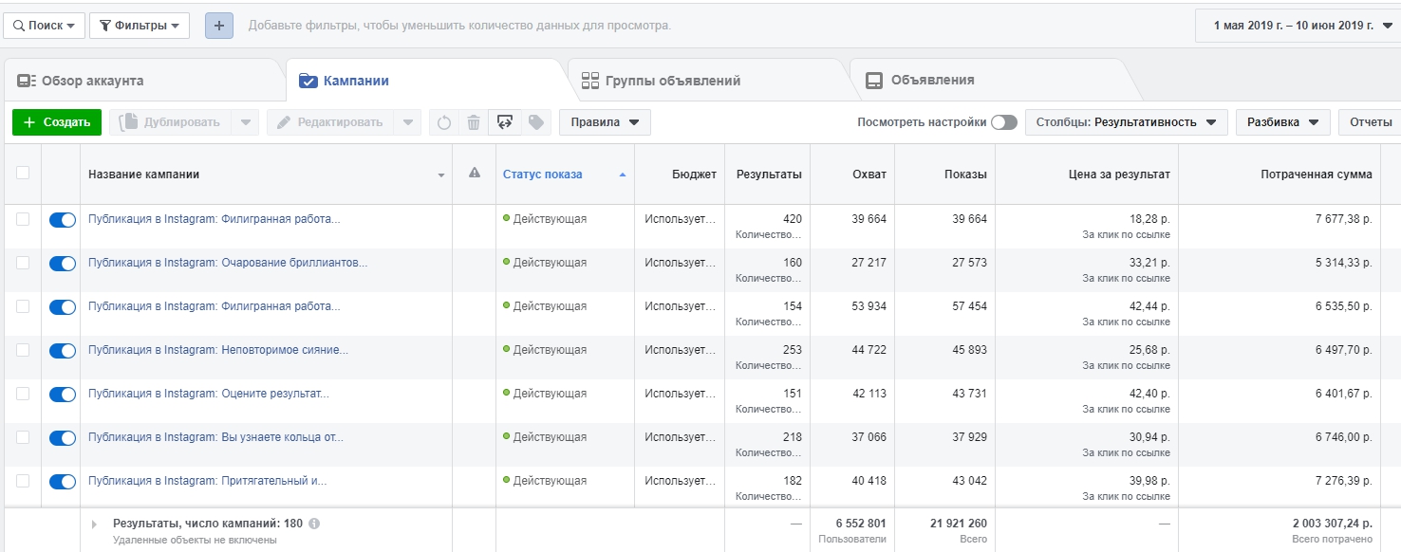Switch to the 'Объявления' tab
The image size is (1401, 552).
click(x=932, y=81)
